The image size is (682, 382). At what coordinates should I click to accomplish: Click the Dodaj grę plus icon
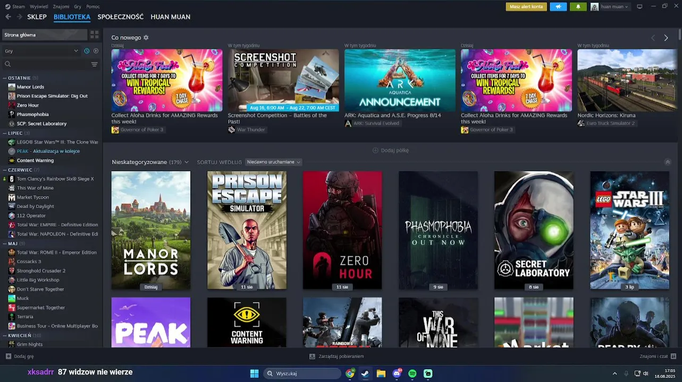tap(8, 357)
